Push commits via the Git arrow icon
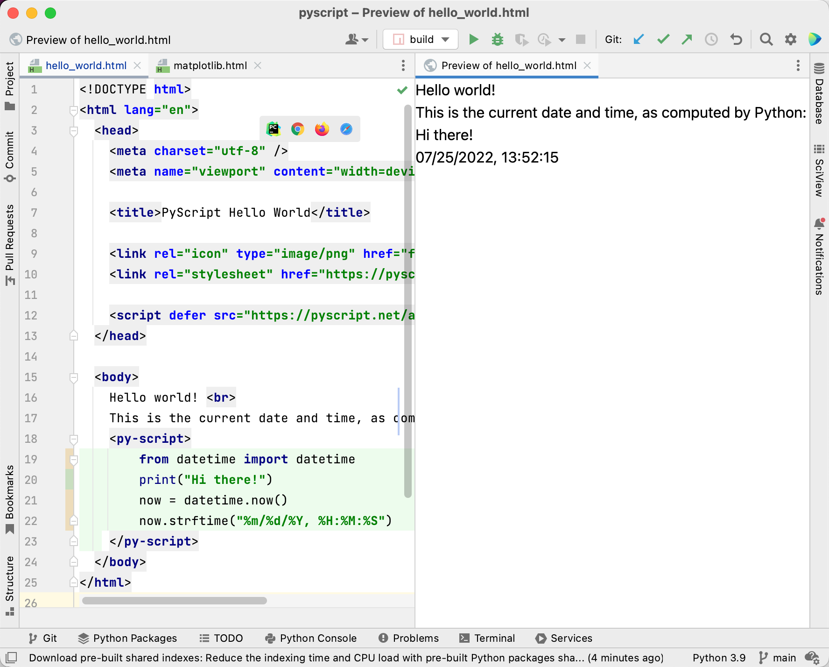 (x=687, y=39)
